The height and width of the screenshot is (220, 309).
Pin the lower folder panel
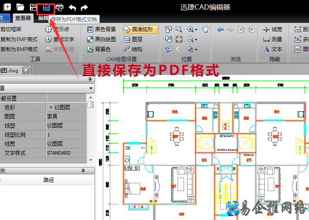[x=83, y=171]
